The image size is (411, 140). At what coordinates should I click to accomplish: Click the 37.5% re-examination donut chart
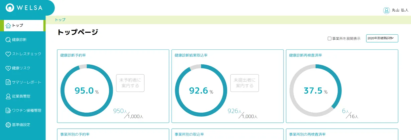tap(315, 91)
